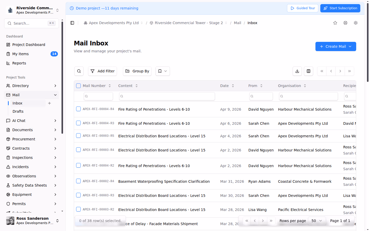The width and height of the screenshot is (369, 231).
Task: Open the search icon above the mail table
Action: point(79,71)
